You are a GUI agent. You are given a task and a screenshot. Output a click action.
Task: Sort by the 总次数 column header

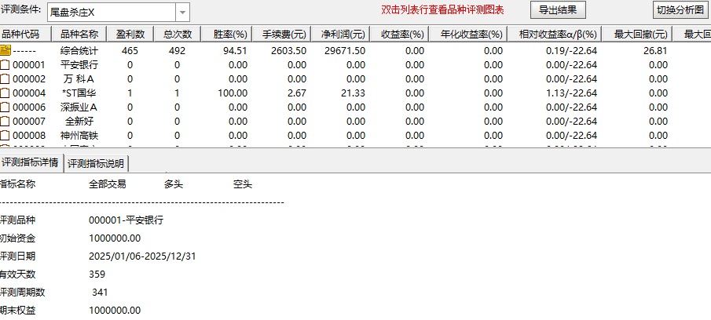pyautogui.click(x=177, y=34)
